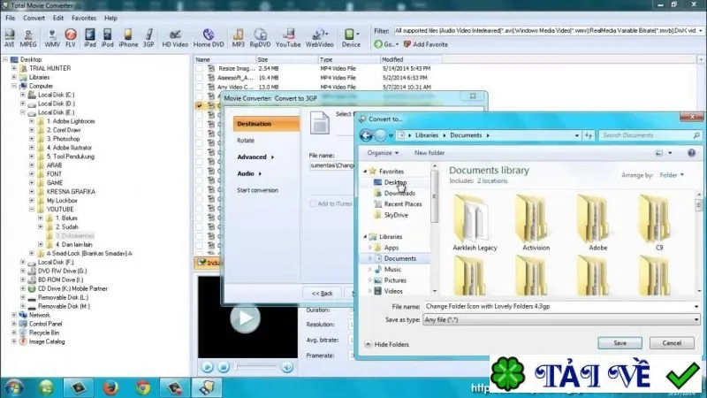Image resolution: width=707 pixels, height=398 pixels.
Task: Select the Adobe folder thumbnail
Action: click(598, 223)
